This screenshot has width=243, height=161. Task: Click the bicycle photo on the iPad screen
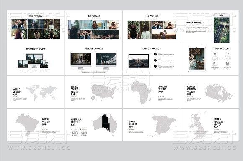click(196, 59)
